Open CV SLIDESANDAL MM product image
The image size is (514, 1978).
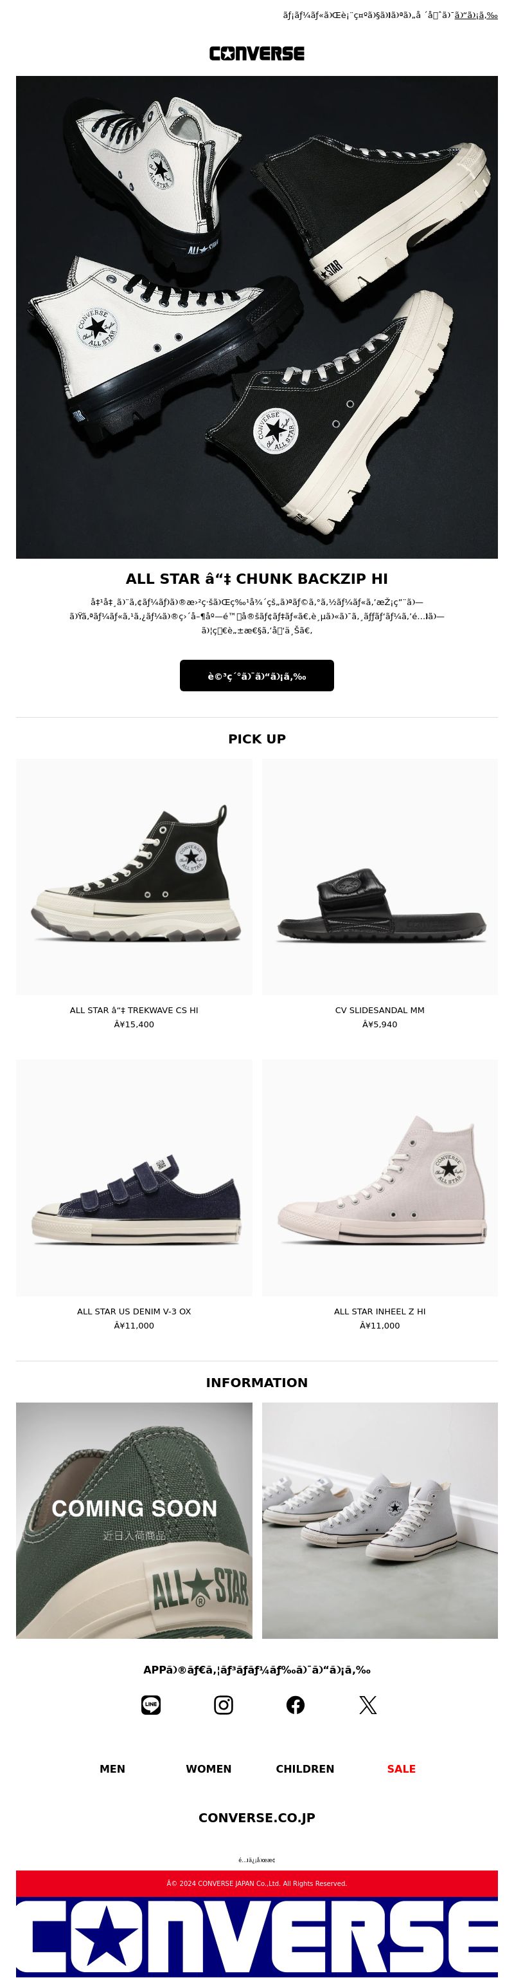coord(380,877)
